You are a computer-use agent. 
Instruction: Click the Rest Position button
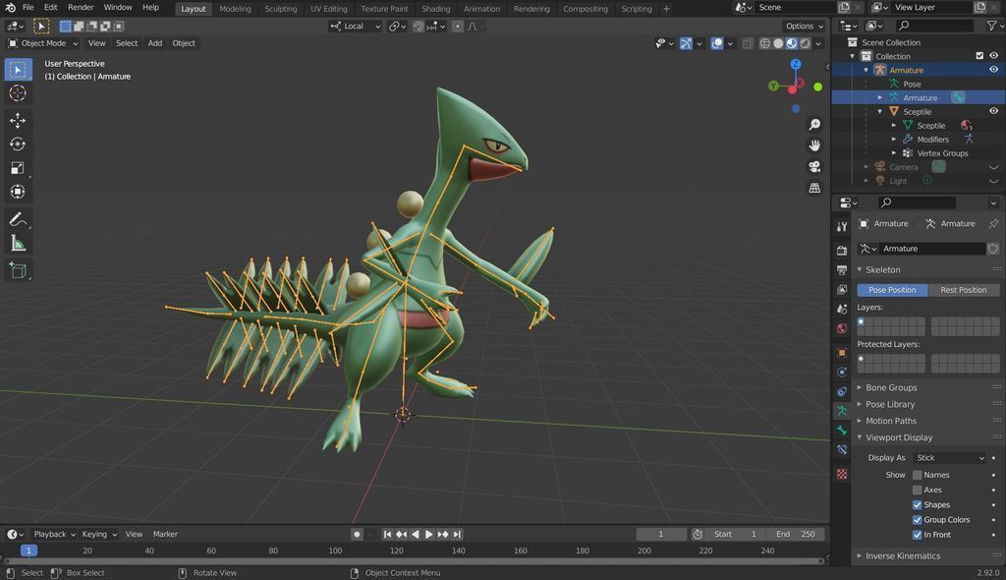tap(963, 290)
